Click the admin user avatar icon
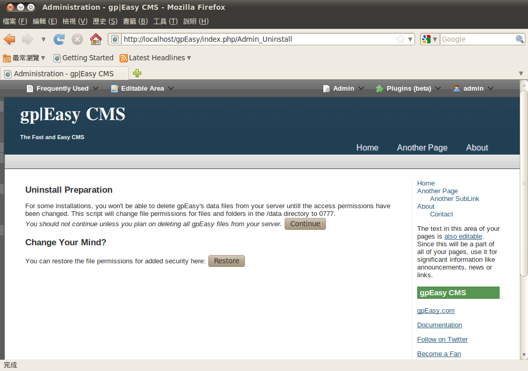This screenshot has width=528, height=371. point(457,89)
